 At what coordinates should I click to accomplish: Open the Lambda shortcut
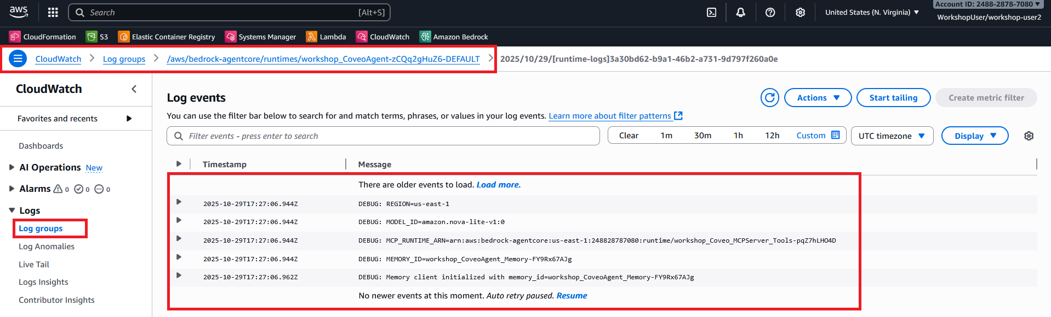(326, 37)
